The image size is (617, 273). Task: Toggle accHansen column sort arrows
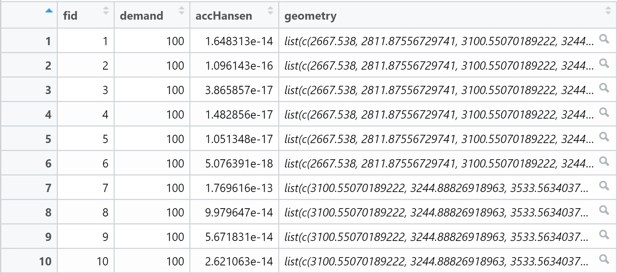(x=270, y=11)
